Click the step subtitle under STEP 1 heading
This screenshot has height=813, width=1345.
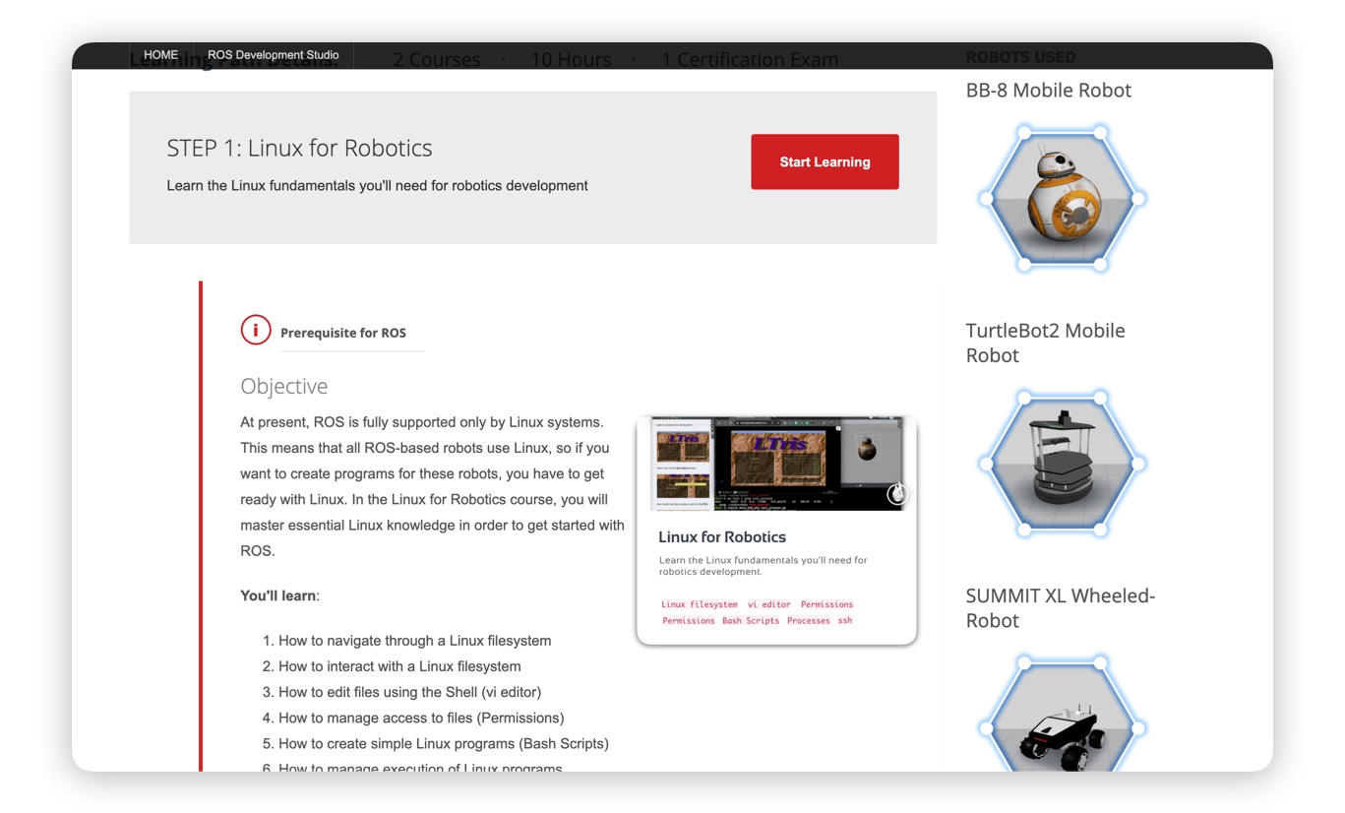(377, 185)
